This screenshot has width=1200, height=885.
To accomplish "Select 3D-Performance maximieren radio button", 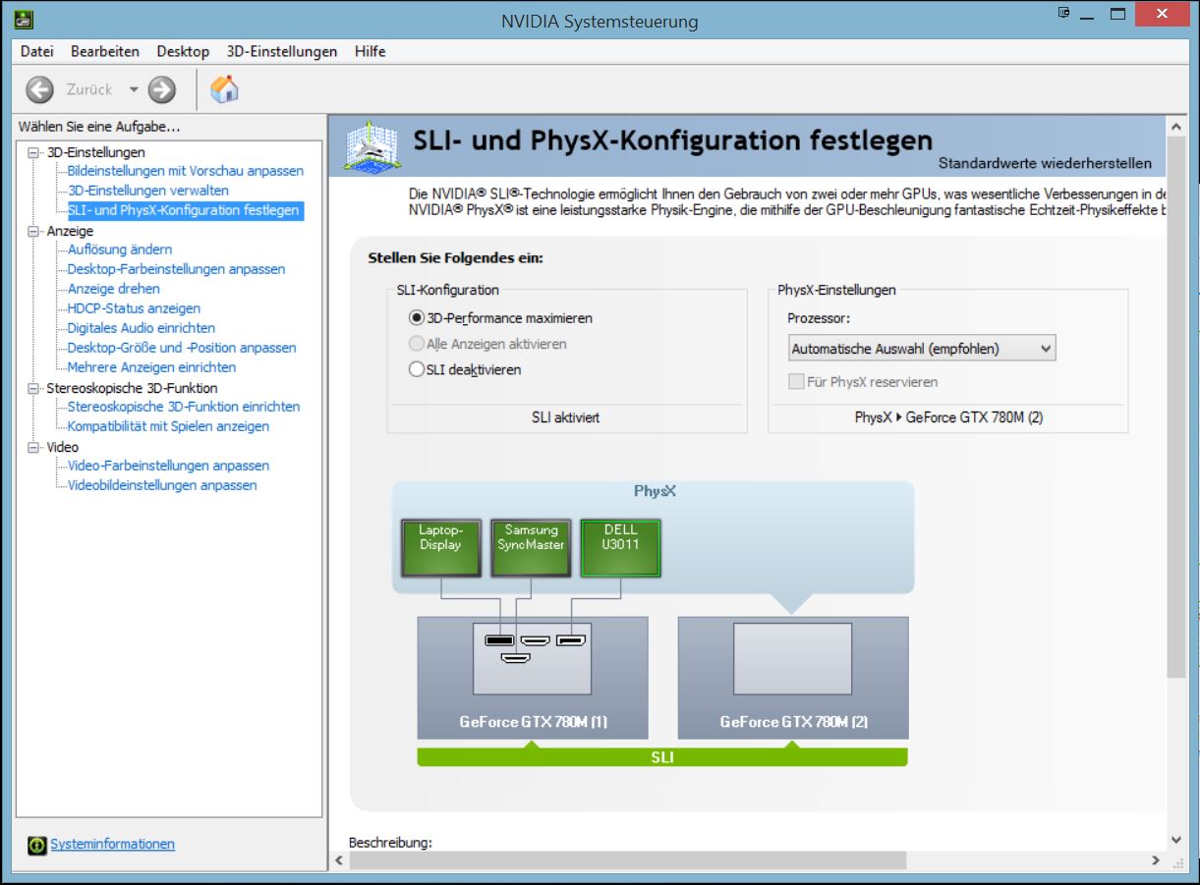I will point(417,318).
